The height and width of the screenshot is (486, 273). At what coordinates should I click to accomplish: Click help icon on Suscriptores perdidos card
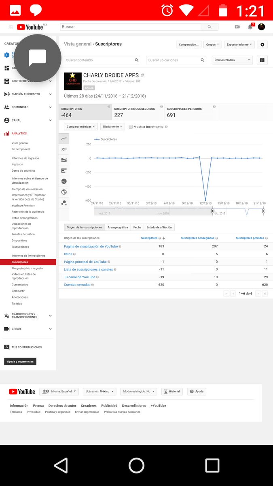pos(214,107)
